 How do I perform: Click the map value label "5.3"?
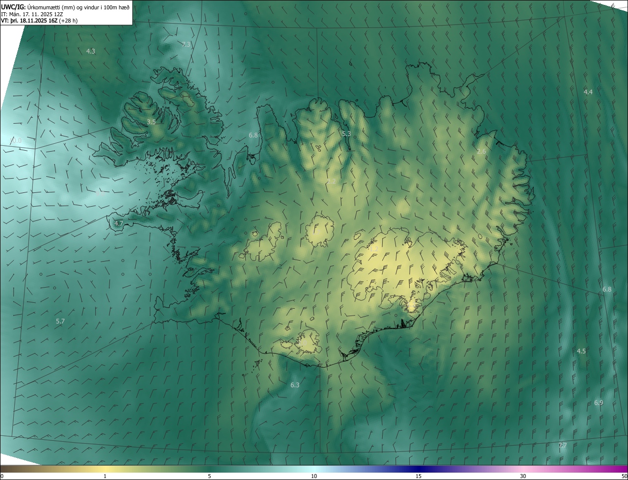point(346,133)
